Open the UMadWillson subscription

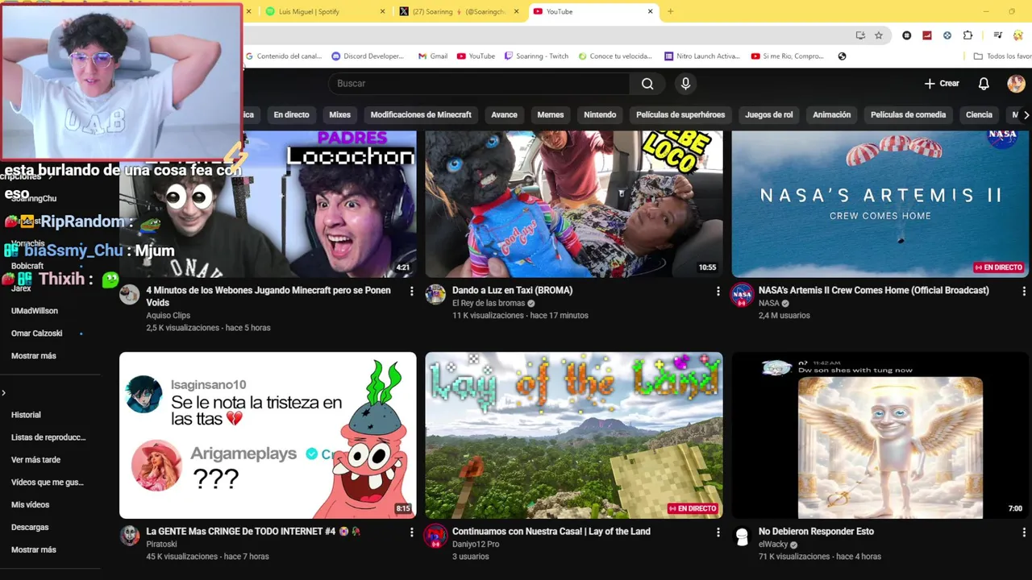pos(35,311)
